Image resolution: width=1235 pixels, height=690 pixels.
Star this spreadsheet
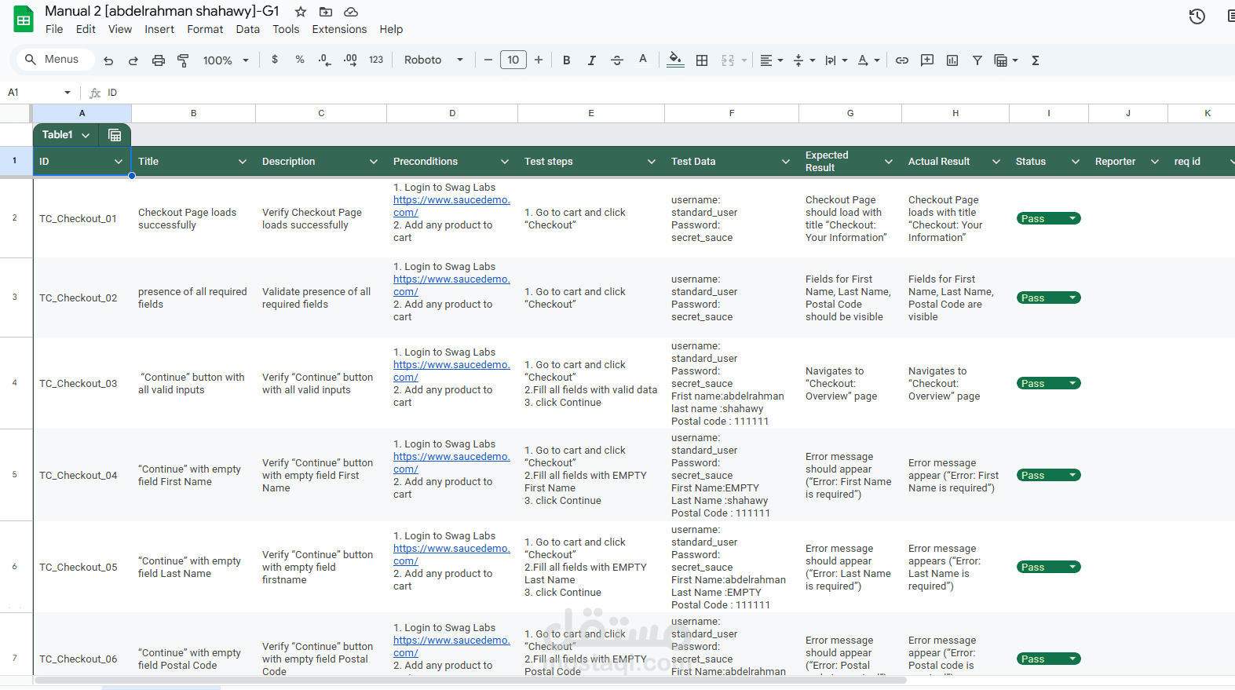pyautogui.click(x=301, y=12)
